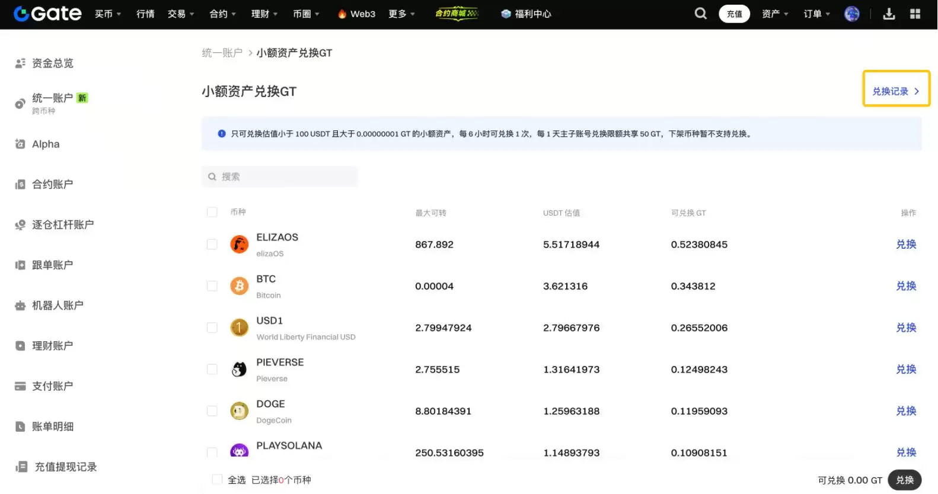Viewport: 938px width, 494px height.
Task: Expand the 资产 dropdown in header
Action: click(x=774, y=14)
